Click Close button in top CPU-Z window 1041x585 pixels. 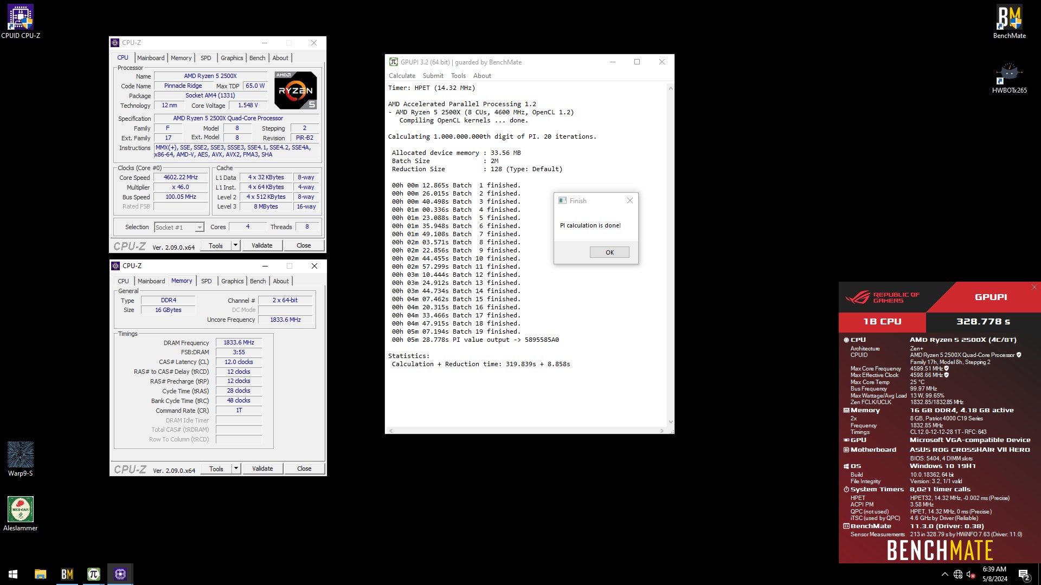coord(304,245)
